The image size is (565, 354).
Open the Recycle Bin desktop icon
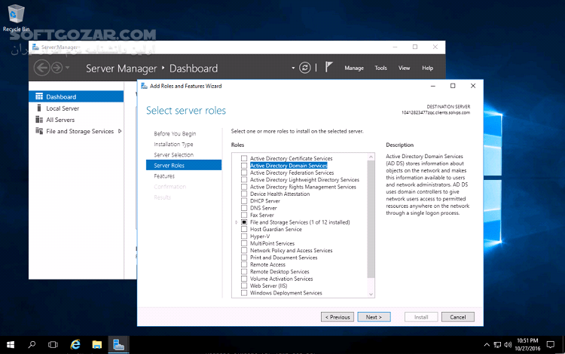[x=16, y=18]
